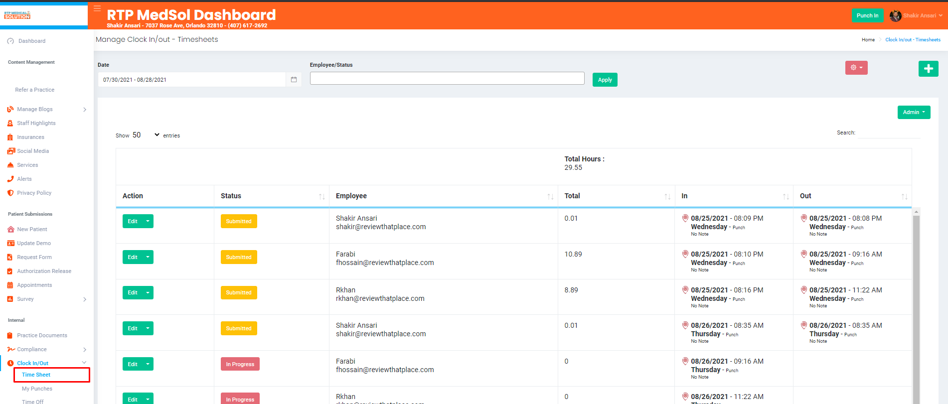Click the Privacy Policy shield icon
The height and width of the screenshot is (404, 948).
coord(10,193)
